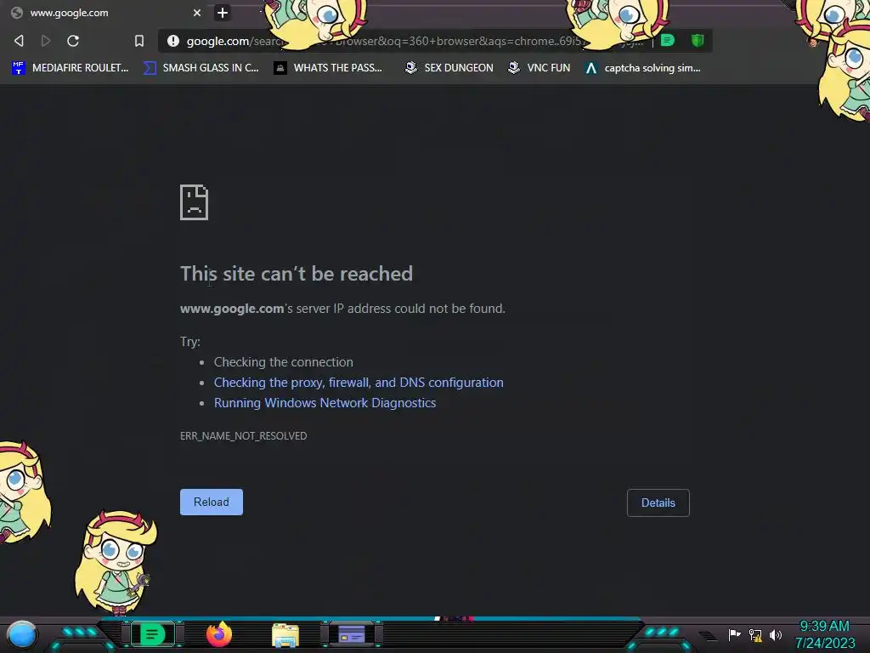Click the green chat extension icon in the toolbar
The image size is (870, 653).
click(x=668, y=40)
